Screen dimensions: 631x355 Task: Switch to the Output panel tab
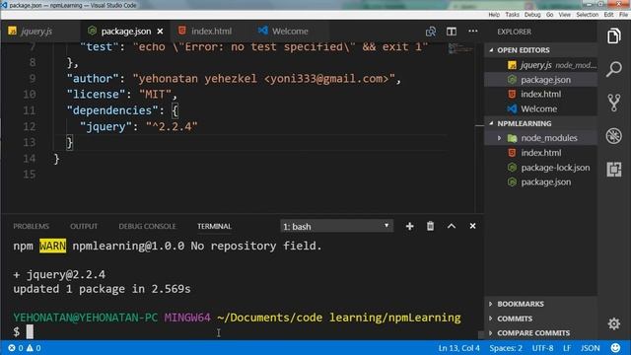tap(84, 226)
